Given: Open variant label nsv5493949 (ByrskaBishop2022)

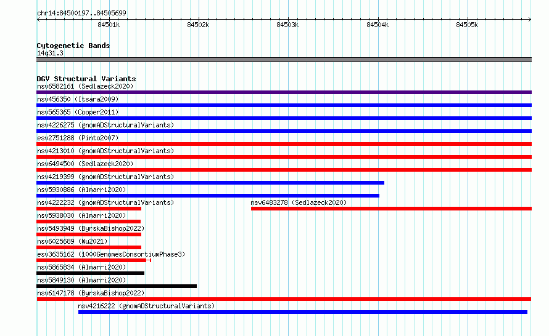Looking at the screenshot, I should (x=91, y=228).
